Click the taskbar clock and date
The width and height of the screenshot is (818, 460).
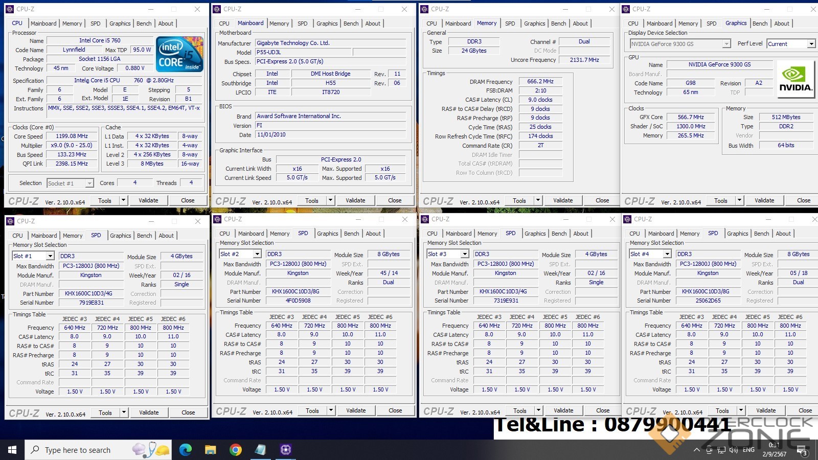click(x=774, y=449)
